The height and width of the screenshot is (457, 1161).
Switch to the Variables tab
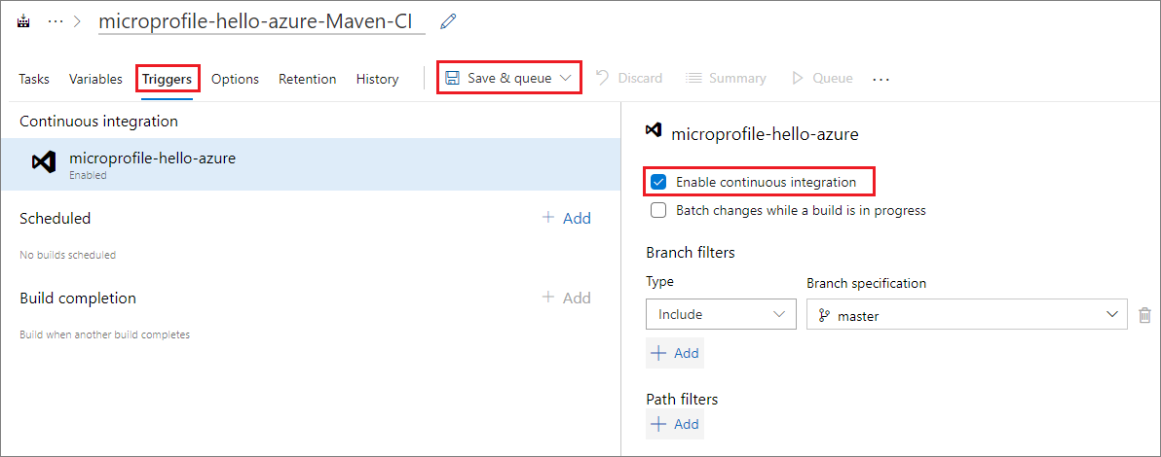(x=95, y=79)
